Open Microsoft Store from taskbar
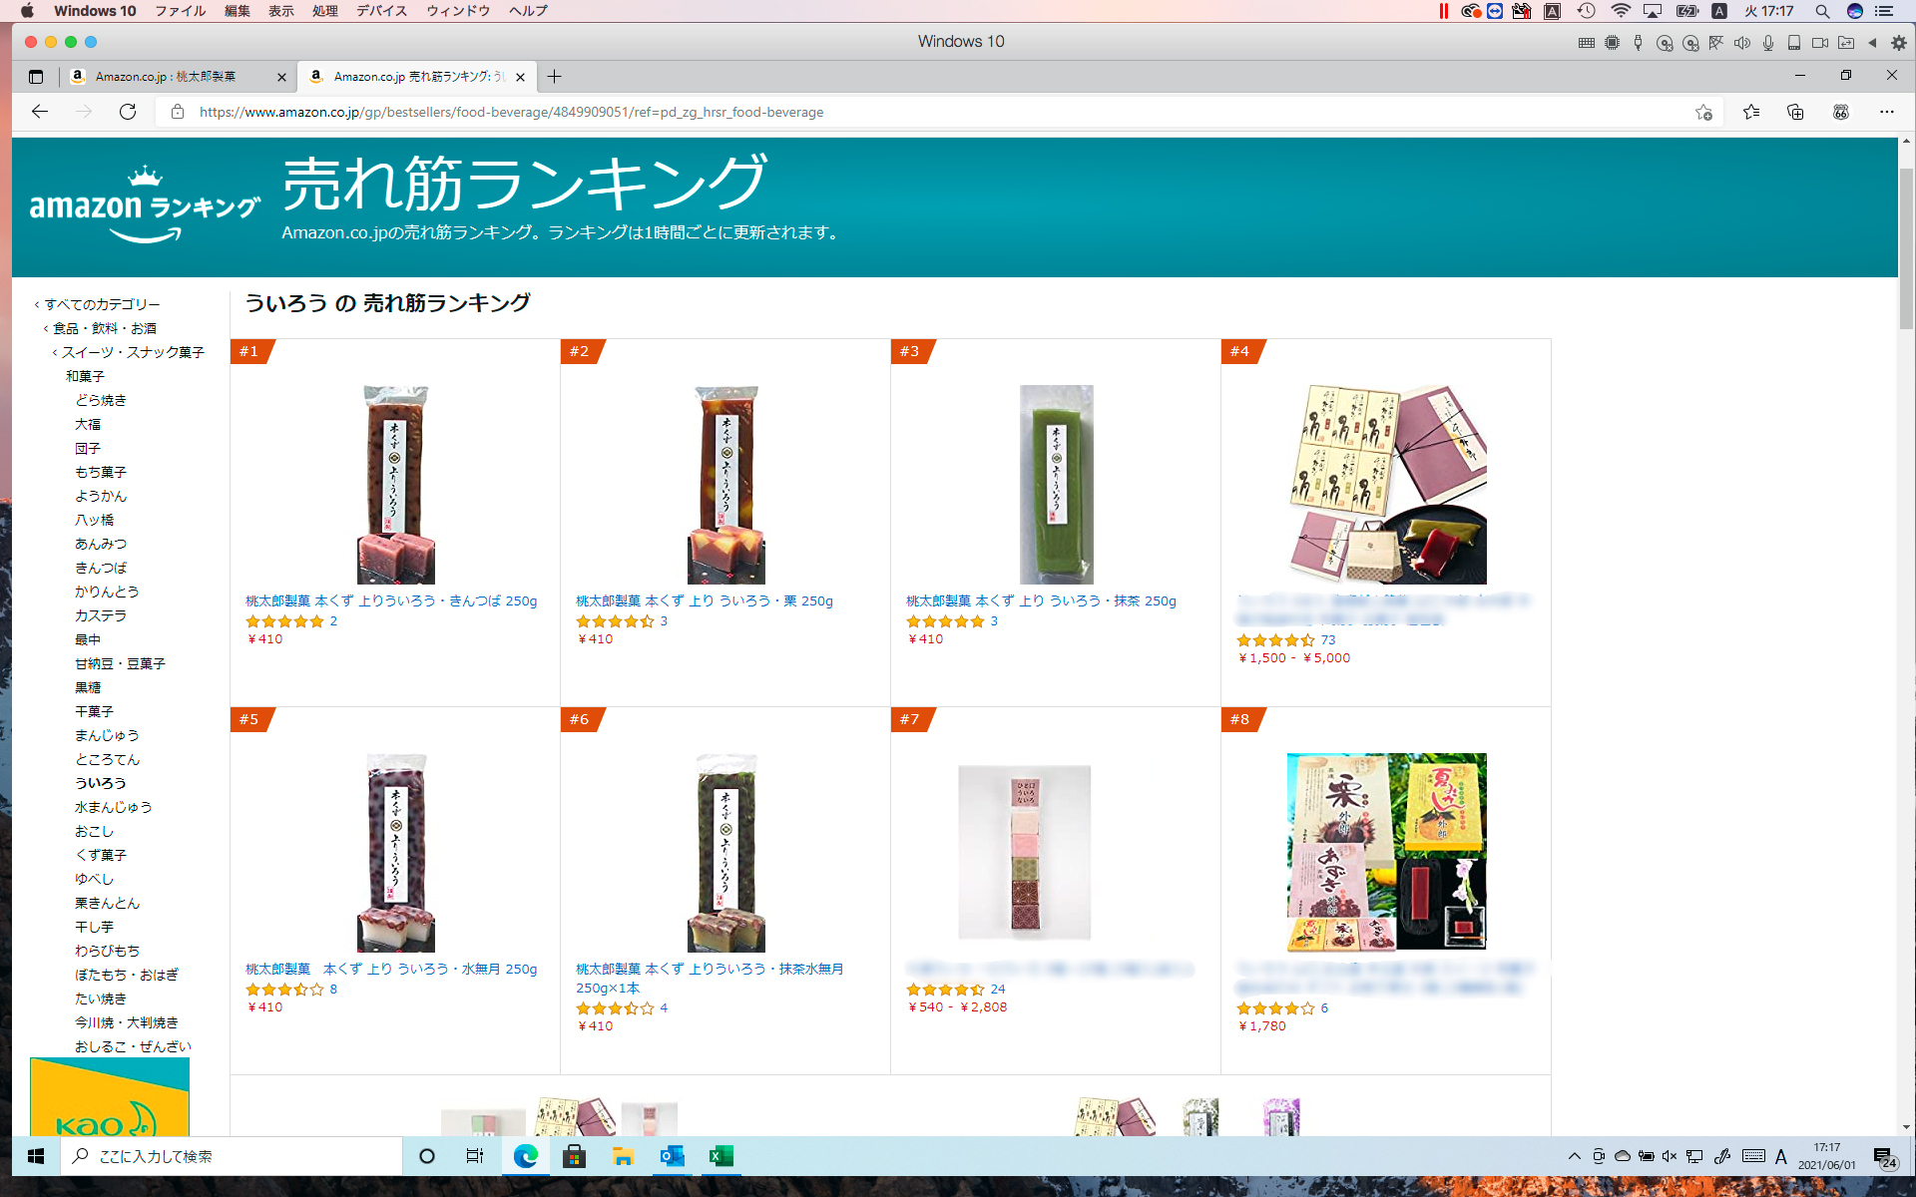 574,1156
